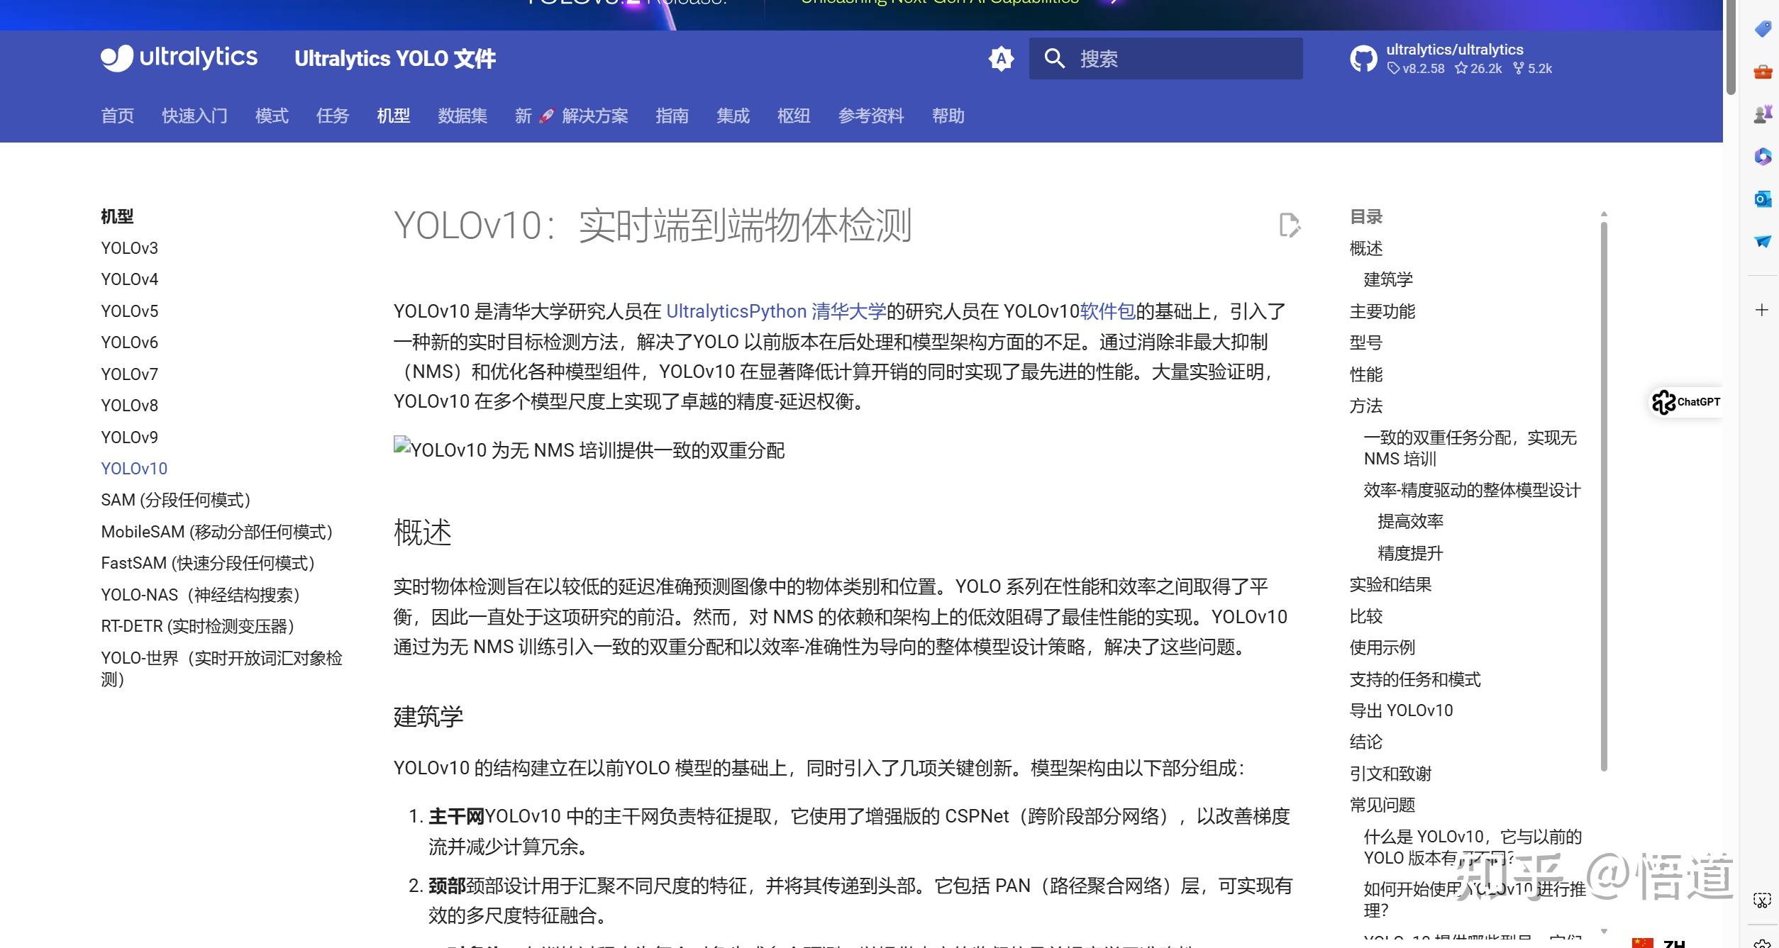Select SAM (分段任何模式) from the sidebar tree
1779x948 pixels.
pos(176,499)
